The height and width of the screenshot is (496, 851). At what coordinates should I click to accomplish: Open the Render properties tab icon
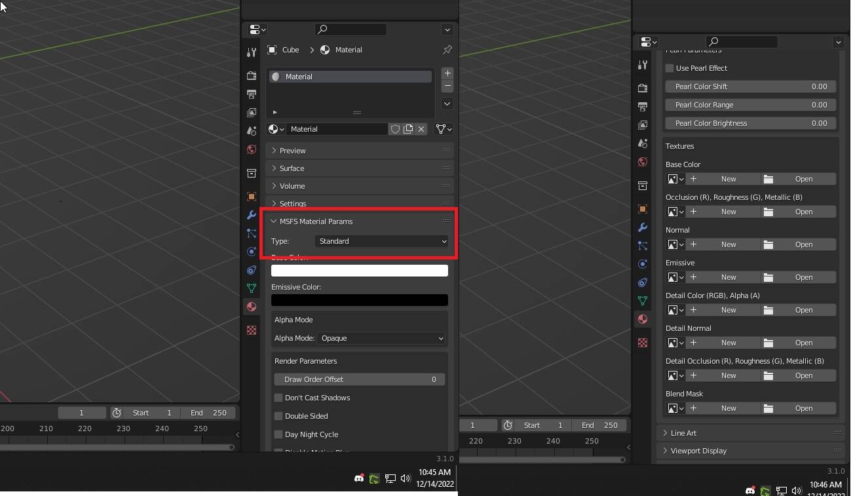tap(252, 76)
